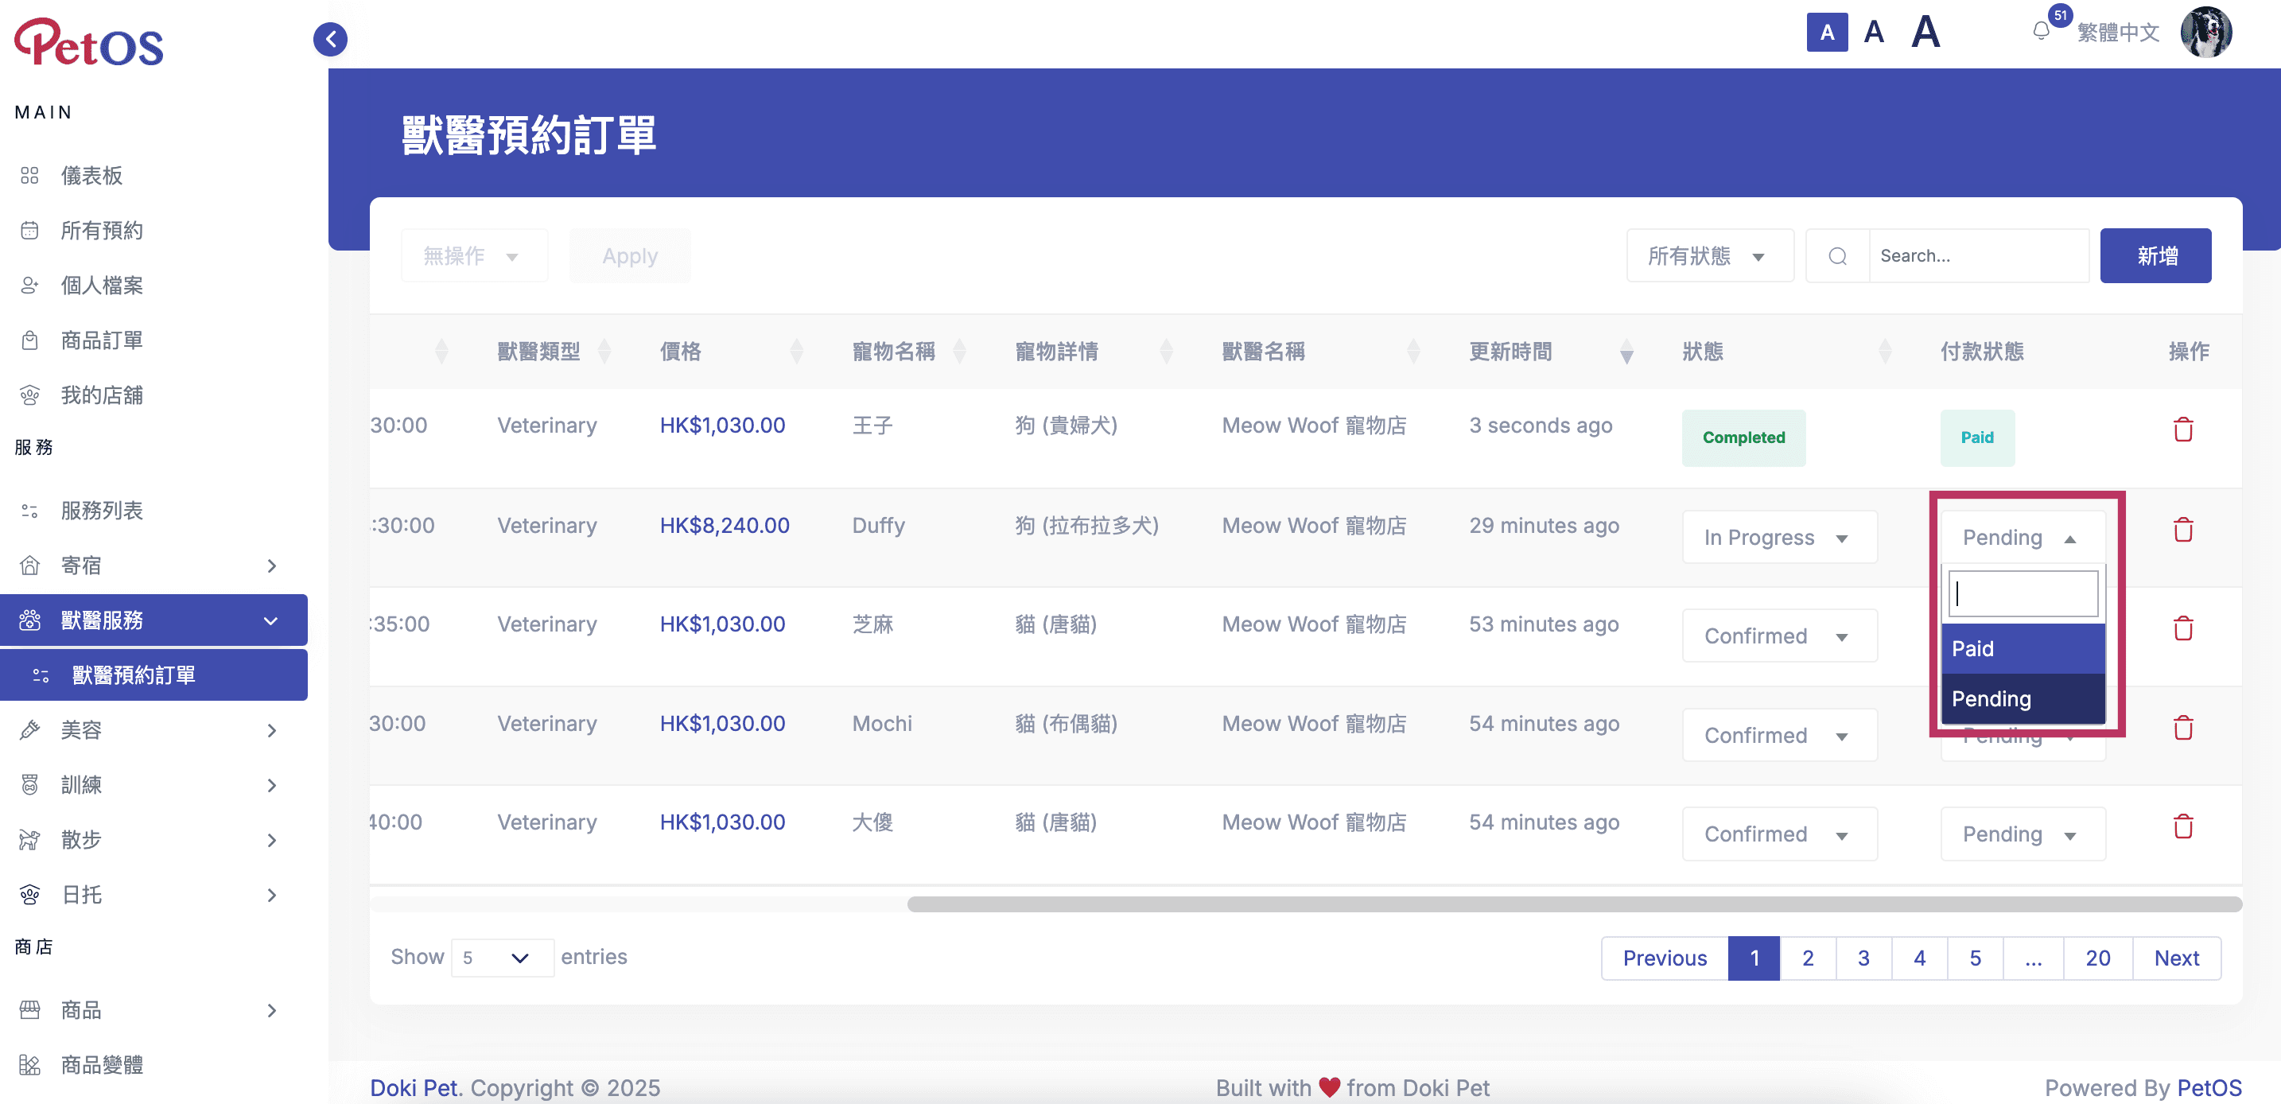Delete the Duffy appointment row

click(x=2182, y=530)
